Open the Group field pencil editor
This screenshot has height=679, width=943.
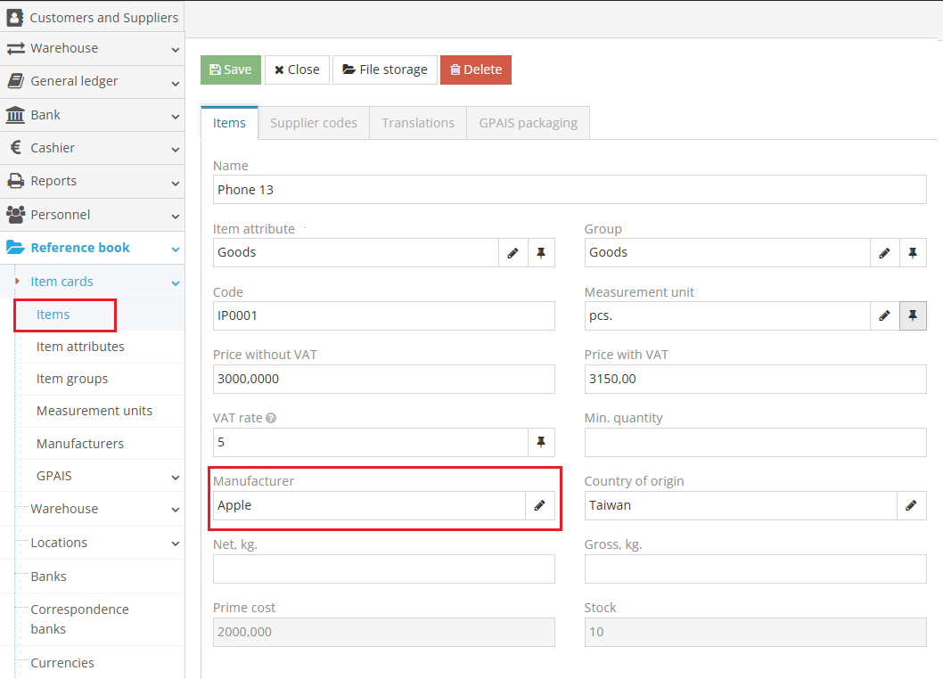(x=884, y=252)
